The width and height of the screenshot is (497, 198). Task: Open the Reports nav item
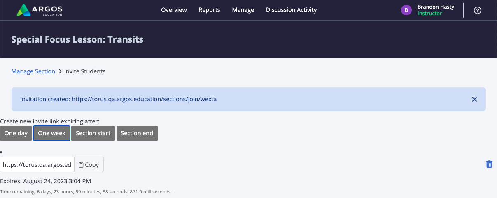(x=209, y=10)
